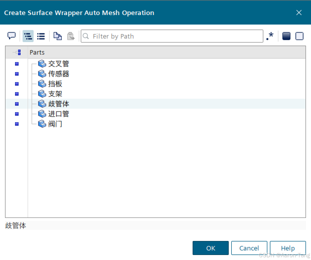Viewport: 311px width, 260px height.
Task: Deselect all parts with empty square icon
Action: 299,36
